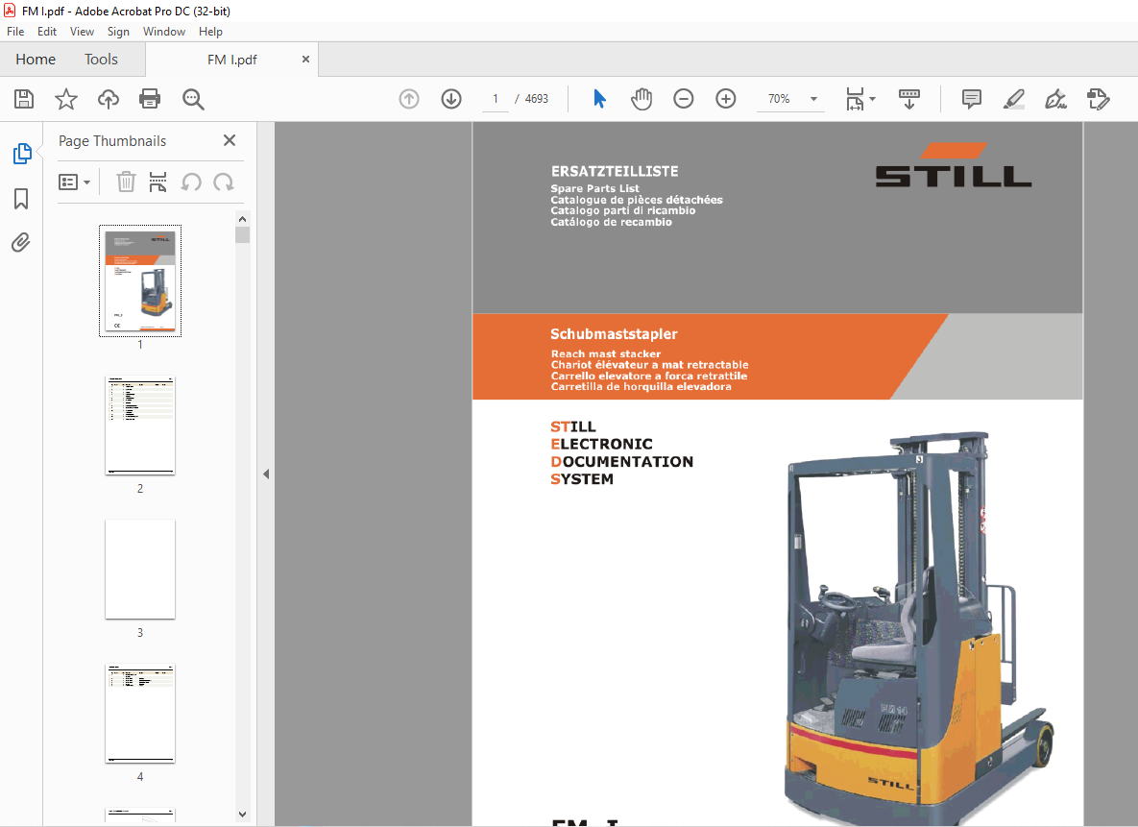This screenshot has height=827, width=1138.
Task: Upload file to cloud icon
Action: click(109, 99)
